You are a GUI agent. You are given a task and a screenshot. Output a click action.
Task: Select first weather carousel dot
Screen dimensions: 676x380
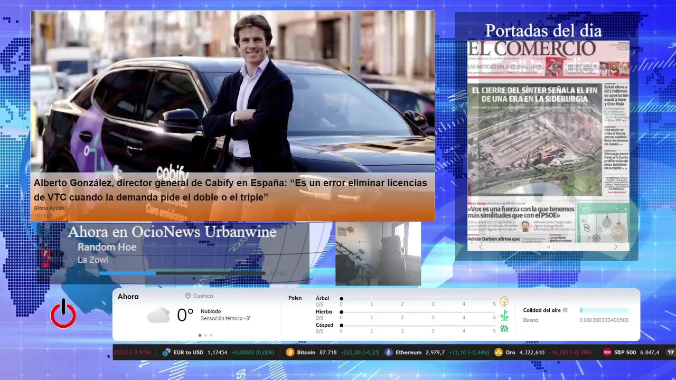pyautogui.click(x=200, y=335)
